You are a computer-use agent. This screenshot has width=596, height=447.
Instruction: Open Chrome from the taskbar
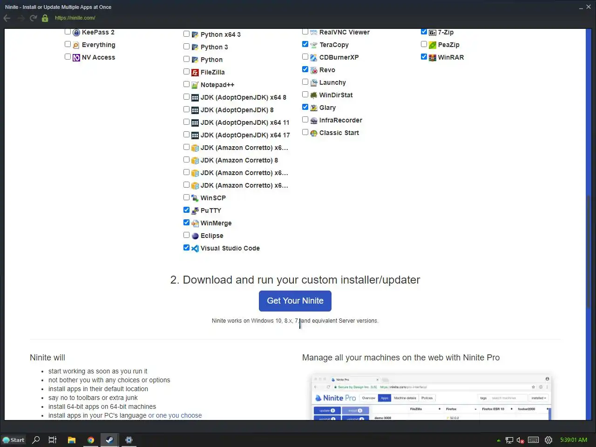[91, 440]
